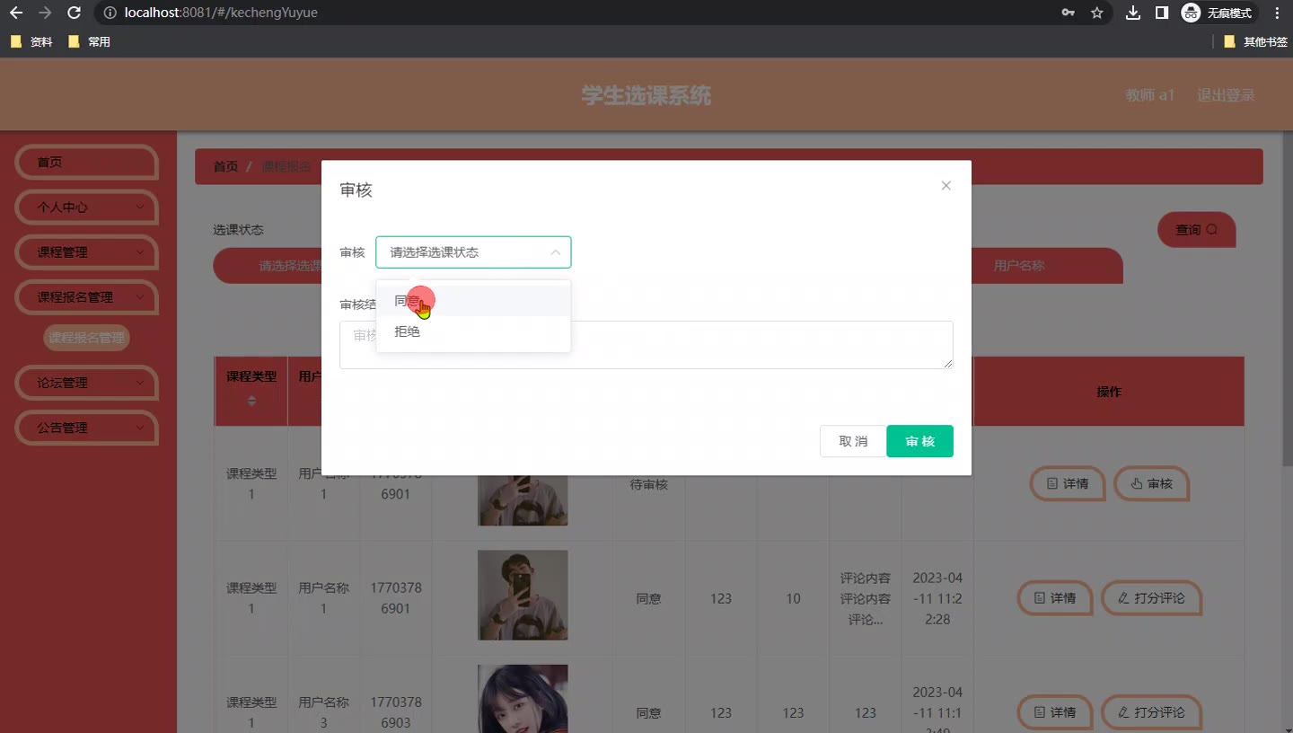This screenshot has height=733, width=1293.
Task: Expand the 公告管理 sidebar menu
Action: tap(86, 428)
